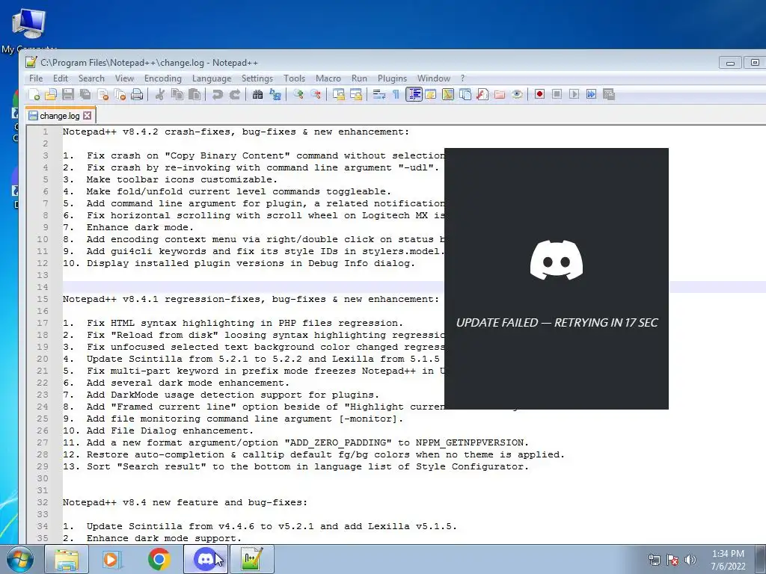Viewport: 766px width, 574px height.
Task: Open the Search menu
Action: pos(91,78)
